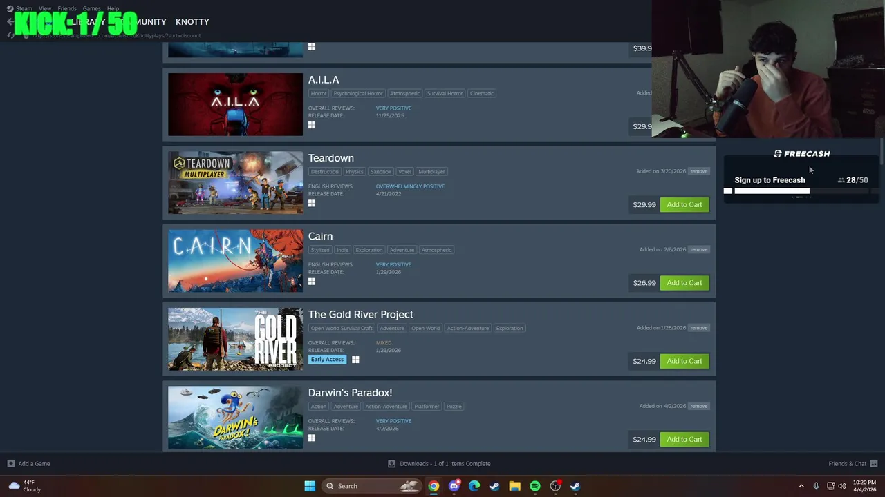Open the volume speaker icon in tray
This screenshot has height=497, width=885.
[843, 486]
